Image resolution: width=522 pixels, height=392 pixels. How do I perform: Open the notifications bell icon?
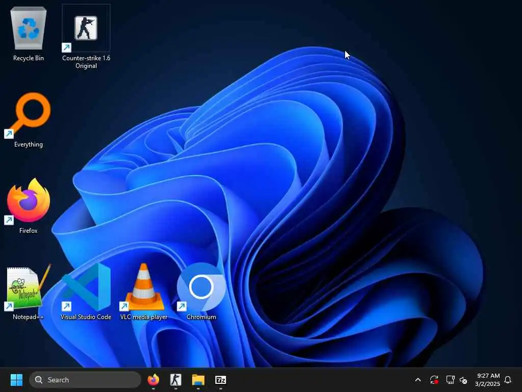point(508,380)
